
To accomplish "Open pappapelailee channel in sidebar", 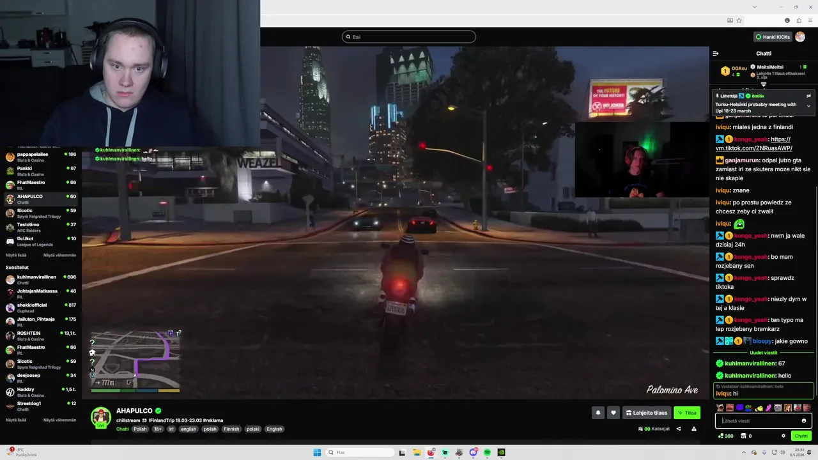I will pyautogui.click(x=41, y=157).
